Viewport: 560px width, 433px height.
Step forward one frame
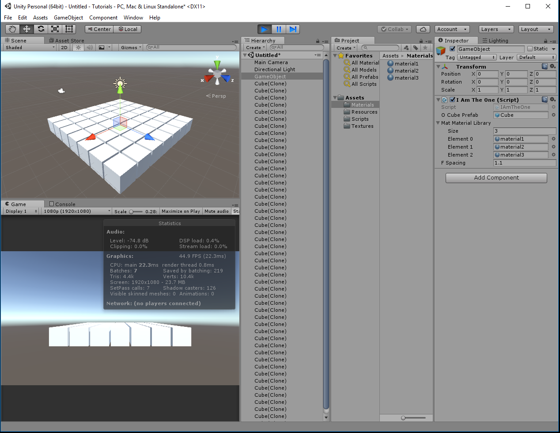click(293, 29)
